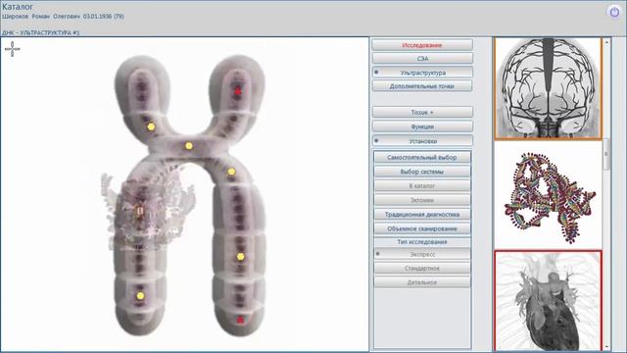
Task: Click the В каталог button
Action: 422,185
